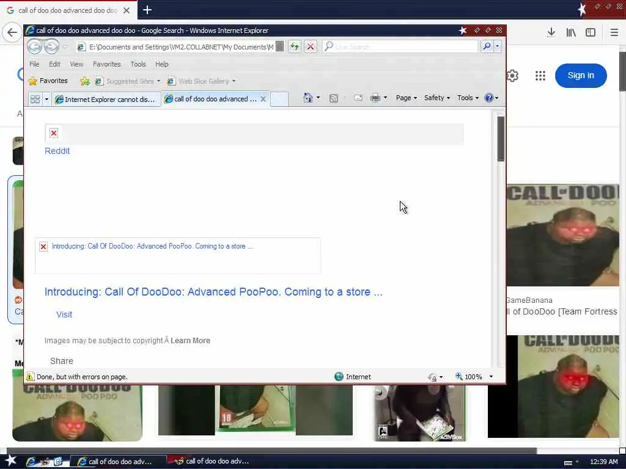Screen dimensions: 626x469
Task: Click the Google Sign in button
Action: click(581, 75)
